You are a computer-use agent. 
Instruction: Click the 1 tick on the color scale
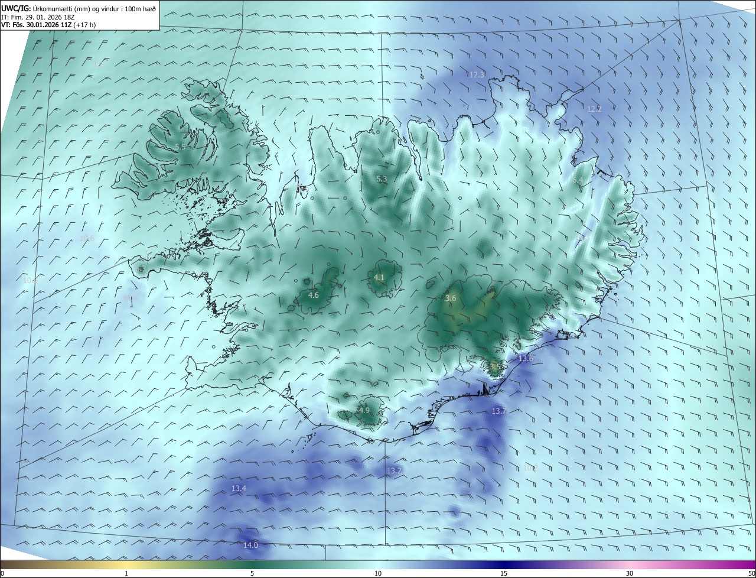[126, 574]
